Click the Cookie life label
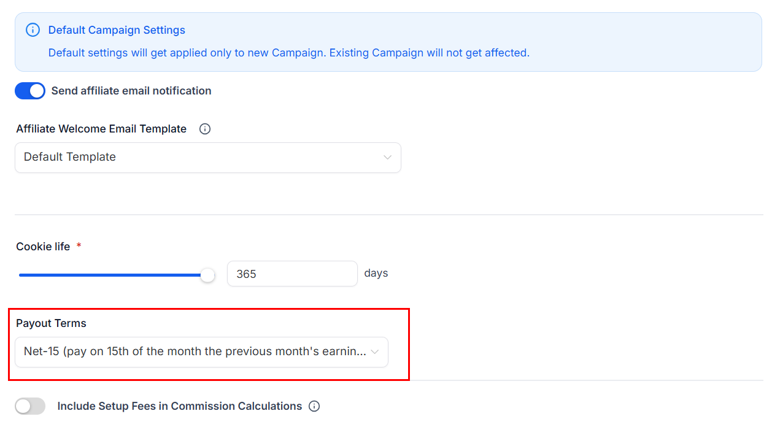The width and height of the screenshot is (772, 438). tap(43, 247)
